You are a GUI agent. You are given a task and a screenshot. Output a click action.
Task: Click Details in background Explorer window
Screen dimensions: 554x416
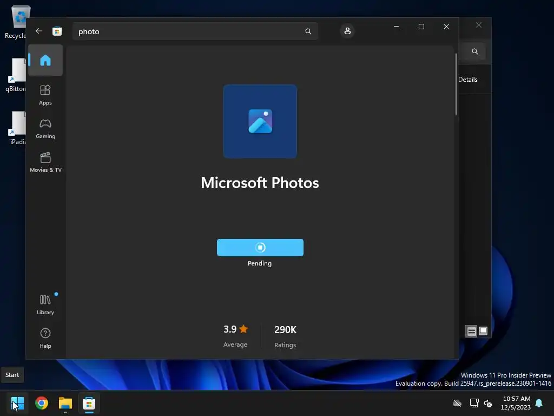pos(468,80)
